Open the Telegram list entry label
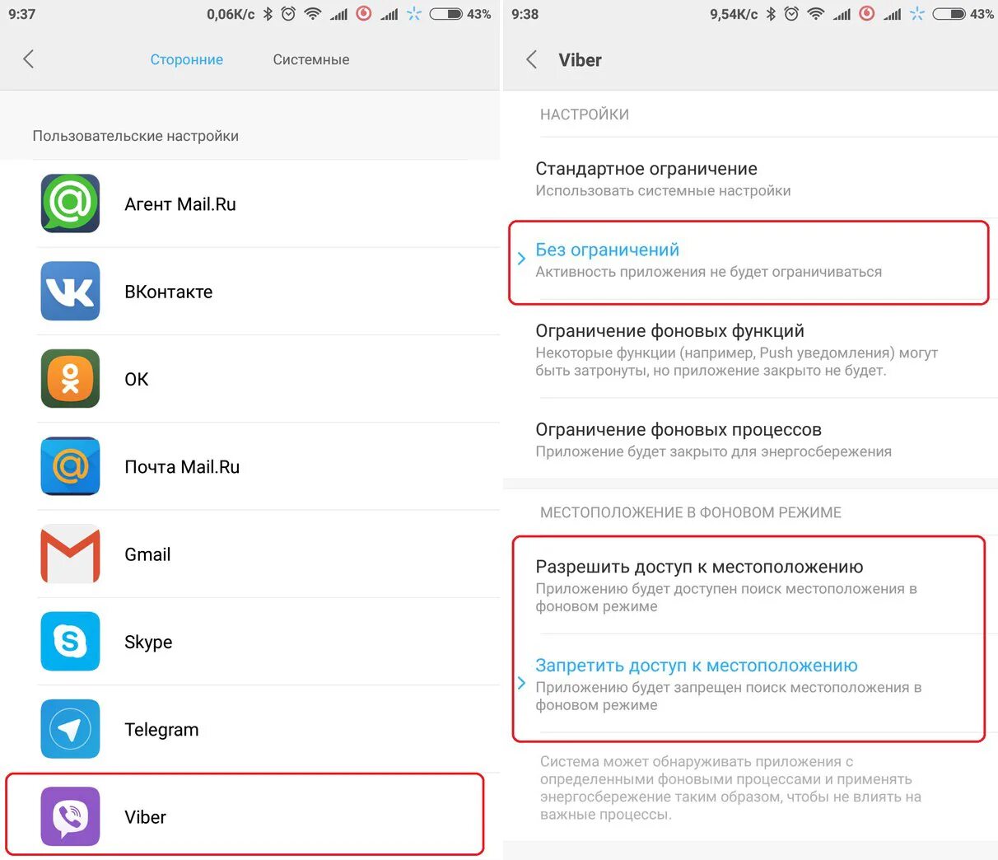Screen dimensions: 998x860 coord(161,730)
